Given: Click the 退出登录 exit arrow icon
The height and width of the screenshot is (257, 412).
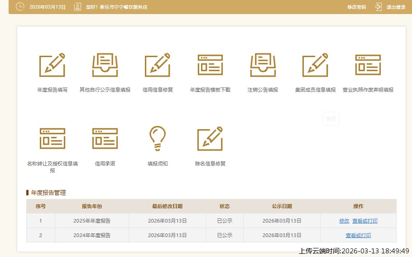Looking at the screenshot, I should [x=378, y=7].
